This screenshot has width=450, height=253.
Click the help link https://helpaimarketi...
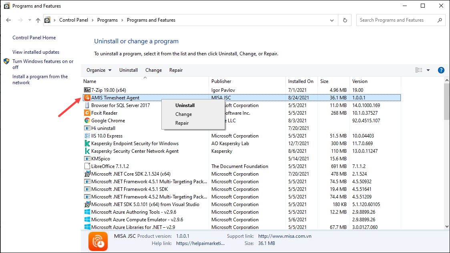tap(200, 243)
